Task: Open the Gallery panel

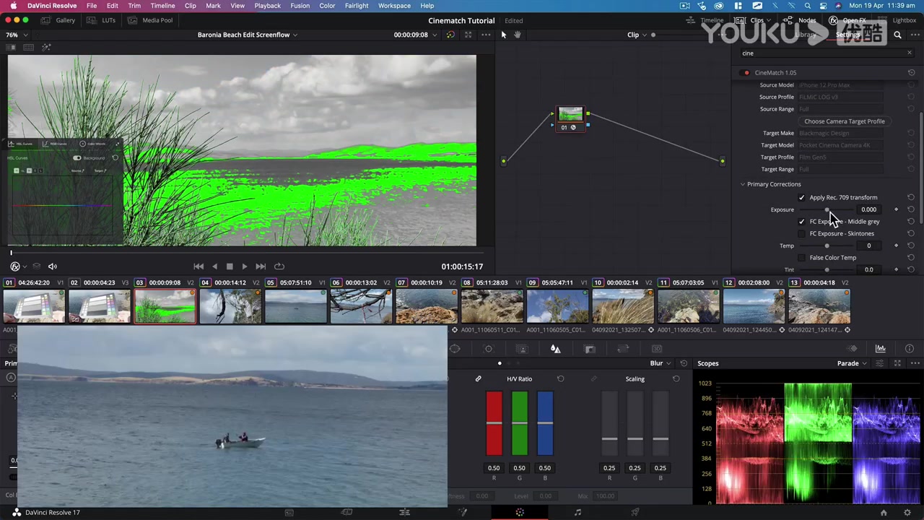Action: (58, 20)
